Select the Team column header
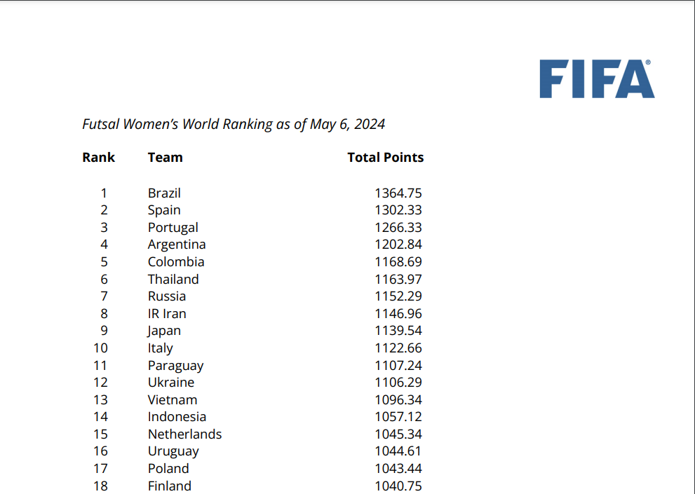Screen dimensions: 695x494 [165, 158]
